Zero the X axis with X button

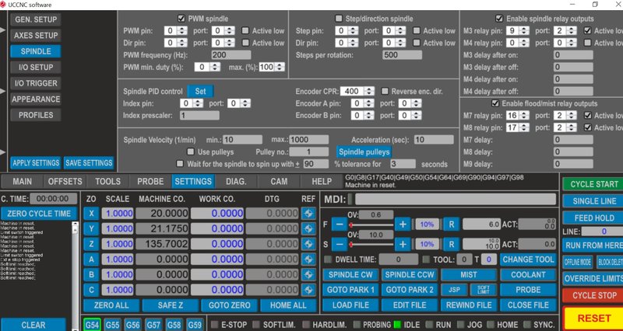click(91, 214)
